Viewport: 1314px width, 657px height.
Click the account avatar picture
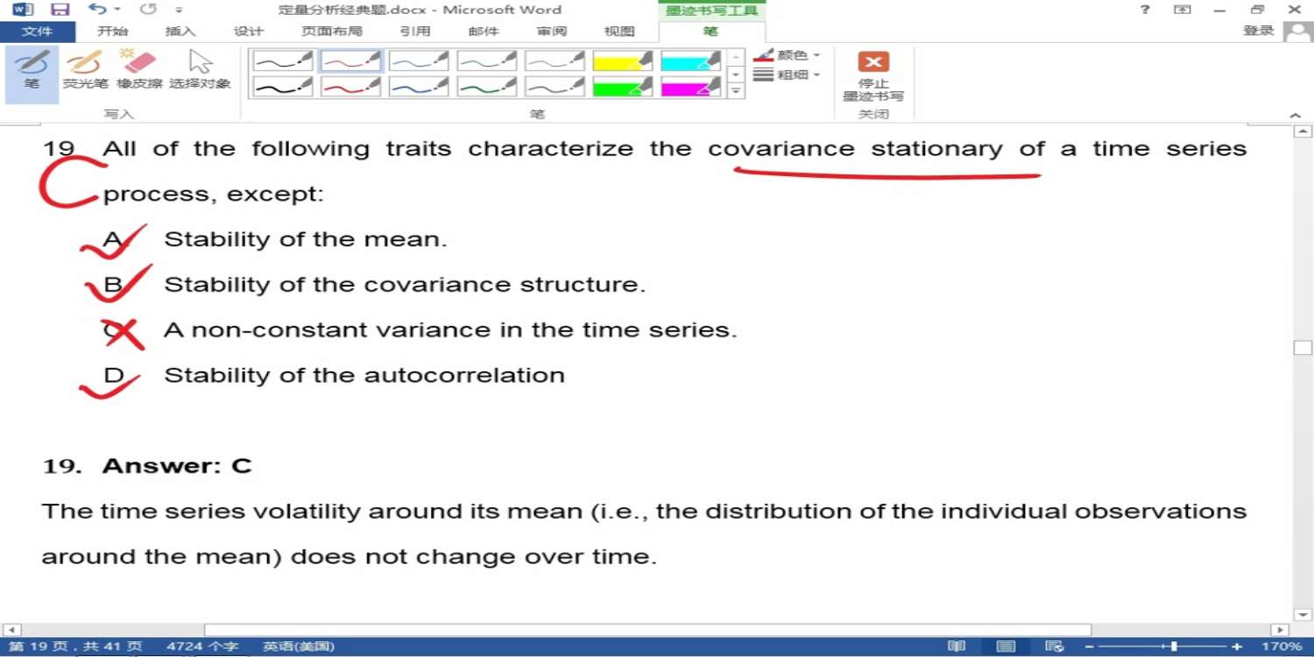(x=1297, y=32)
